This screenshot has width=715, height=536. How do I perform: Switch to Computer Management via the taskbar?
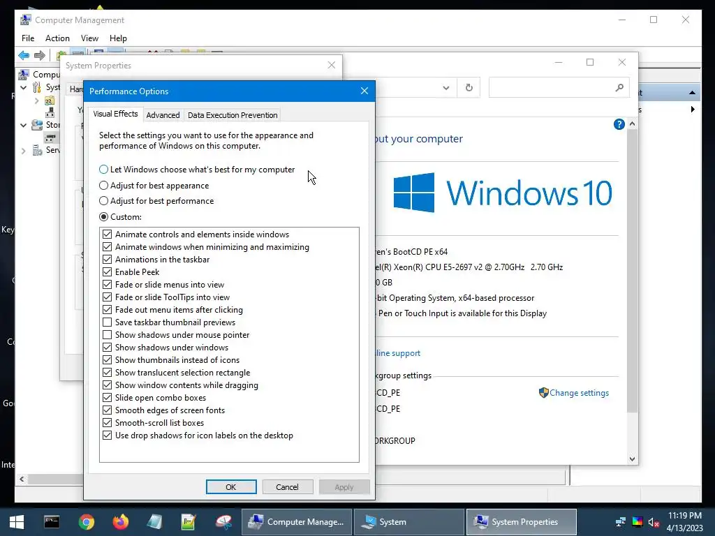296,522
